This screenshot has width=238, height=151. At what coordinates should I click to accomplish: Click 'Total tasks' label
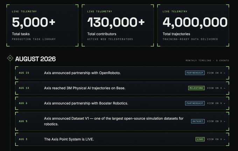click(x=21, y=34)
